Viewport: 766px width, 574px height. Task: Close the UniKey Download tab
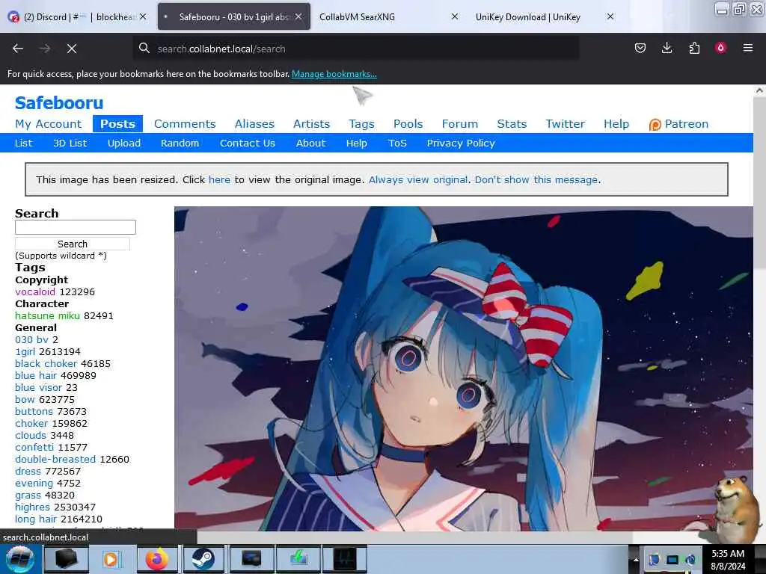pos(610,16)
